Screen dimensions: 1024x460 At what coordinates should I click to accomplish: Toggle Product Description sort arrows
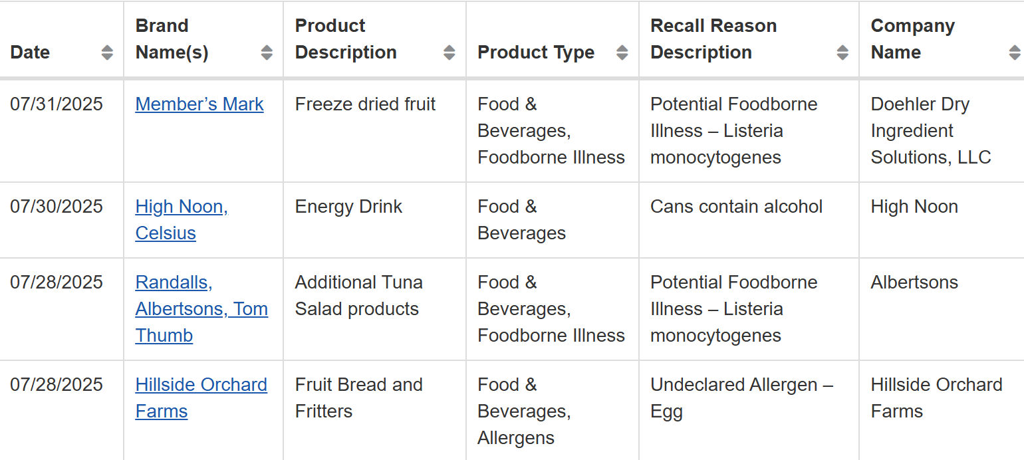[449, 53]
